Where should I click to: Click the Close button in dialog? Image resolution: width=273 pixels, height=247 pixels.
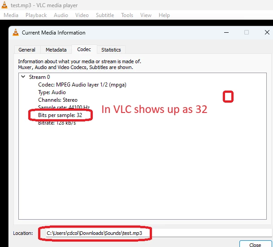pos(255,244)
